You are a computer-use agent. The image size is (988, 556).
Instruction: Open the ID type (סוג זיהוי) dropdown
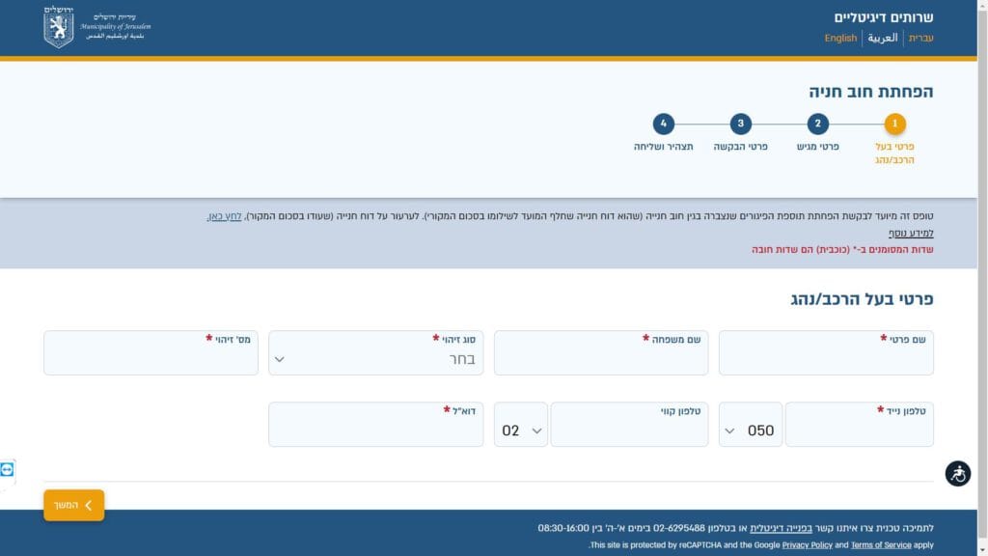(x=375, y=358)
